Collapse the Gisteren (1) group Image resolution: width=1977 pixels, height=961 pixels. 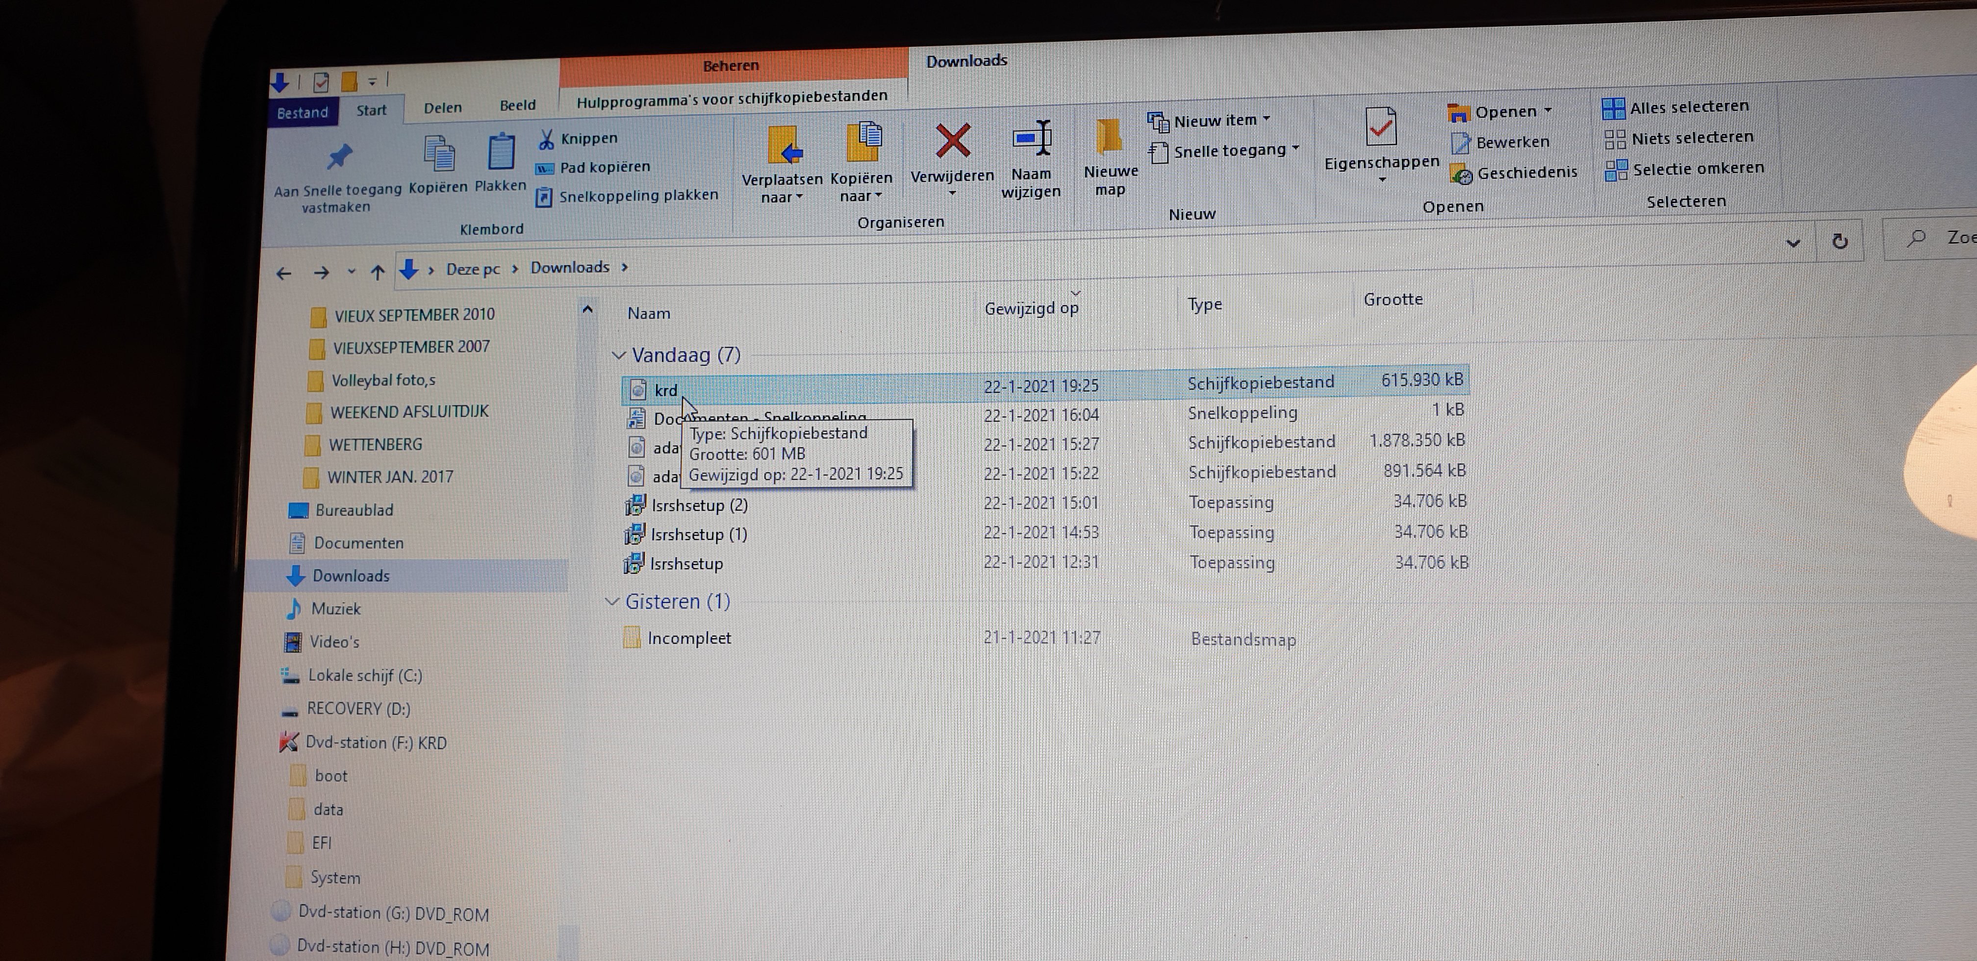[x=612, y=602]
